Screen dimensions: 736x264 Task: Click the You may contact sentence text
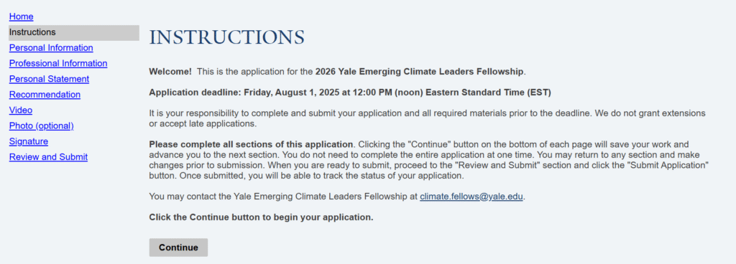point(336,197)
